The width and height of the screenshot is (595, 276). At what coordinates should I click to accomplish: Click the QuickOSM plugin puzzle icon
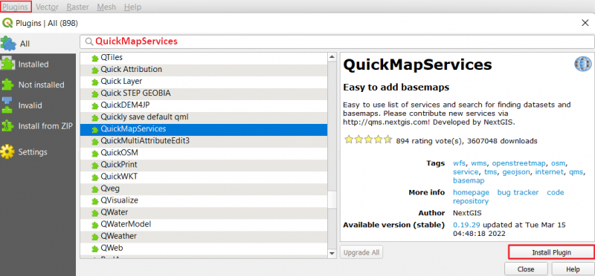pyautogui.click(x=95, y=153)
